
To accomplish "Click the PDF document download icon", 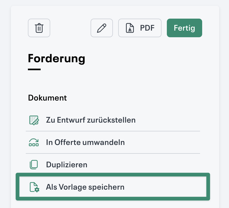I will coord(130,28).
